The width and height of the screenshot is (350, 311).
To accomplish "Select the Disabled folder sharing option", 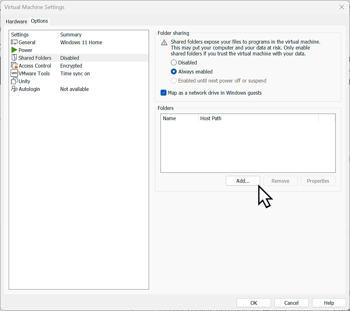I will pos(174,62).
